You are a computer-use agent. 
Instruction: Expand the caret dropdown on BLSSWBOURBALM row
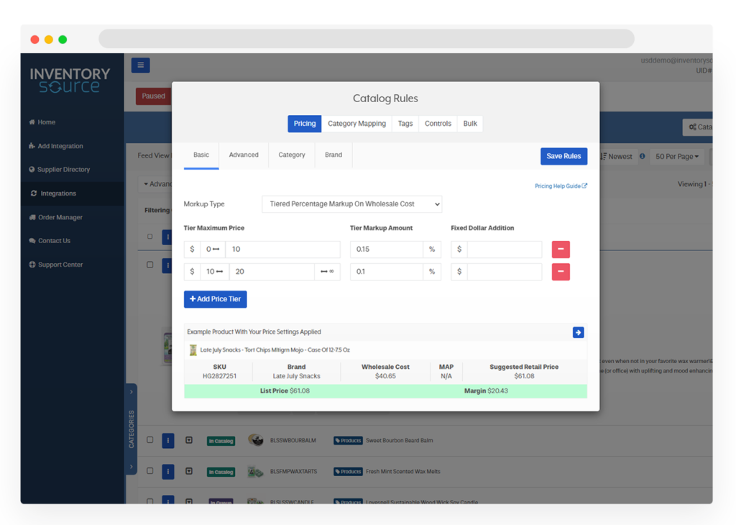189,440
